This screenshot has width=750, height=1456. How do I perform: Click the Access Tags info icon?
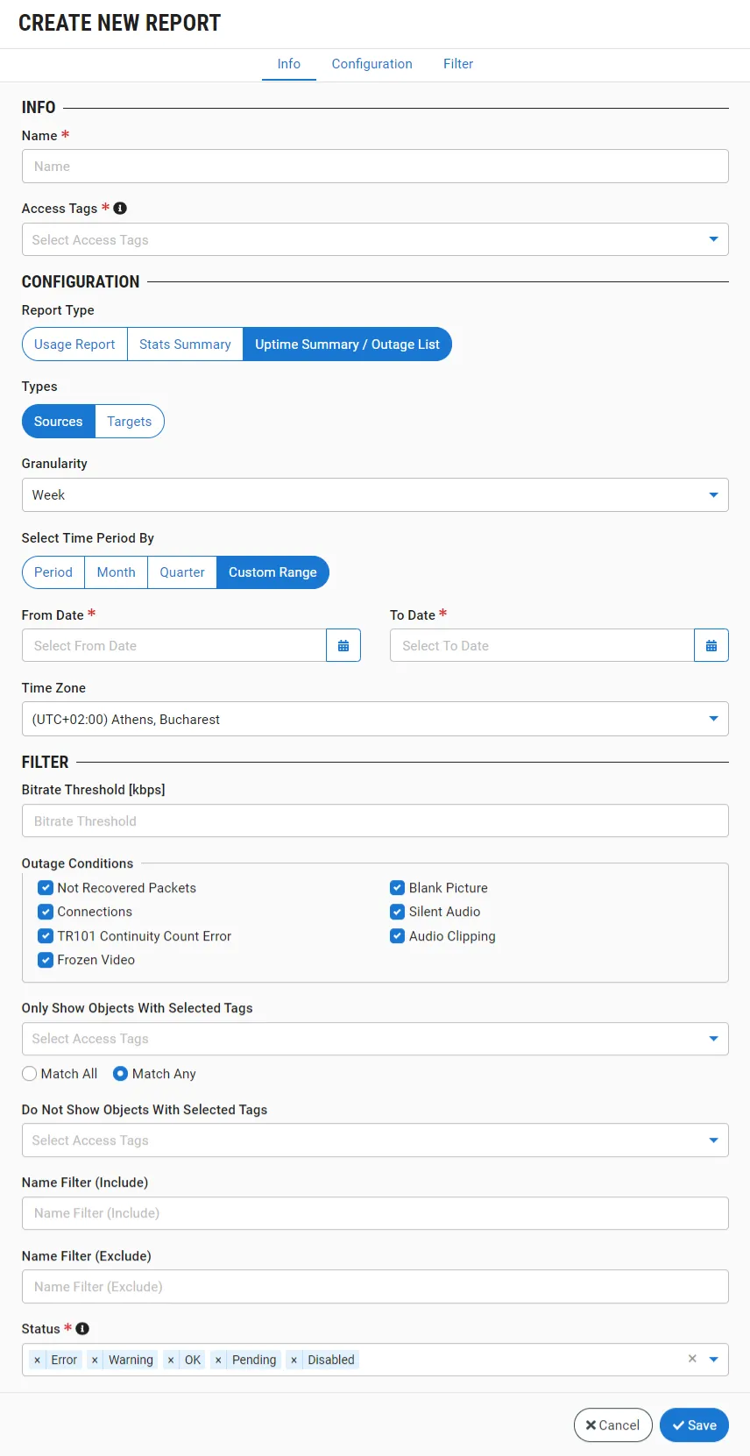(121, 209)
